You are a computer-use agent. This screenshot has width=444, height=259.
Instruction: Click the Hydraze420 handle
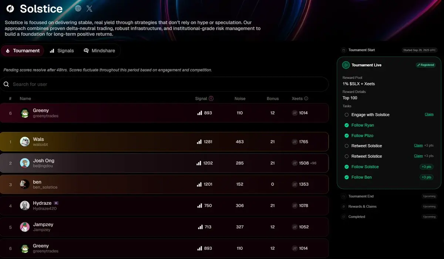45,208
